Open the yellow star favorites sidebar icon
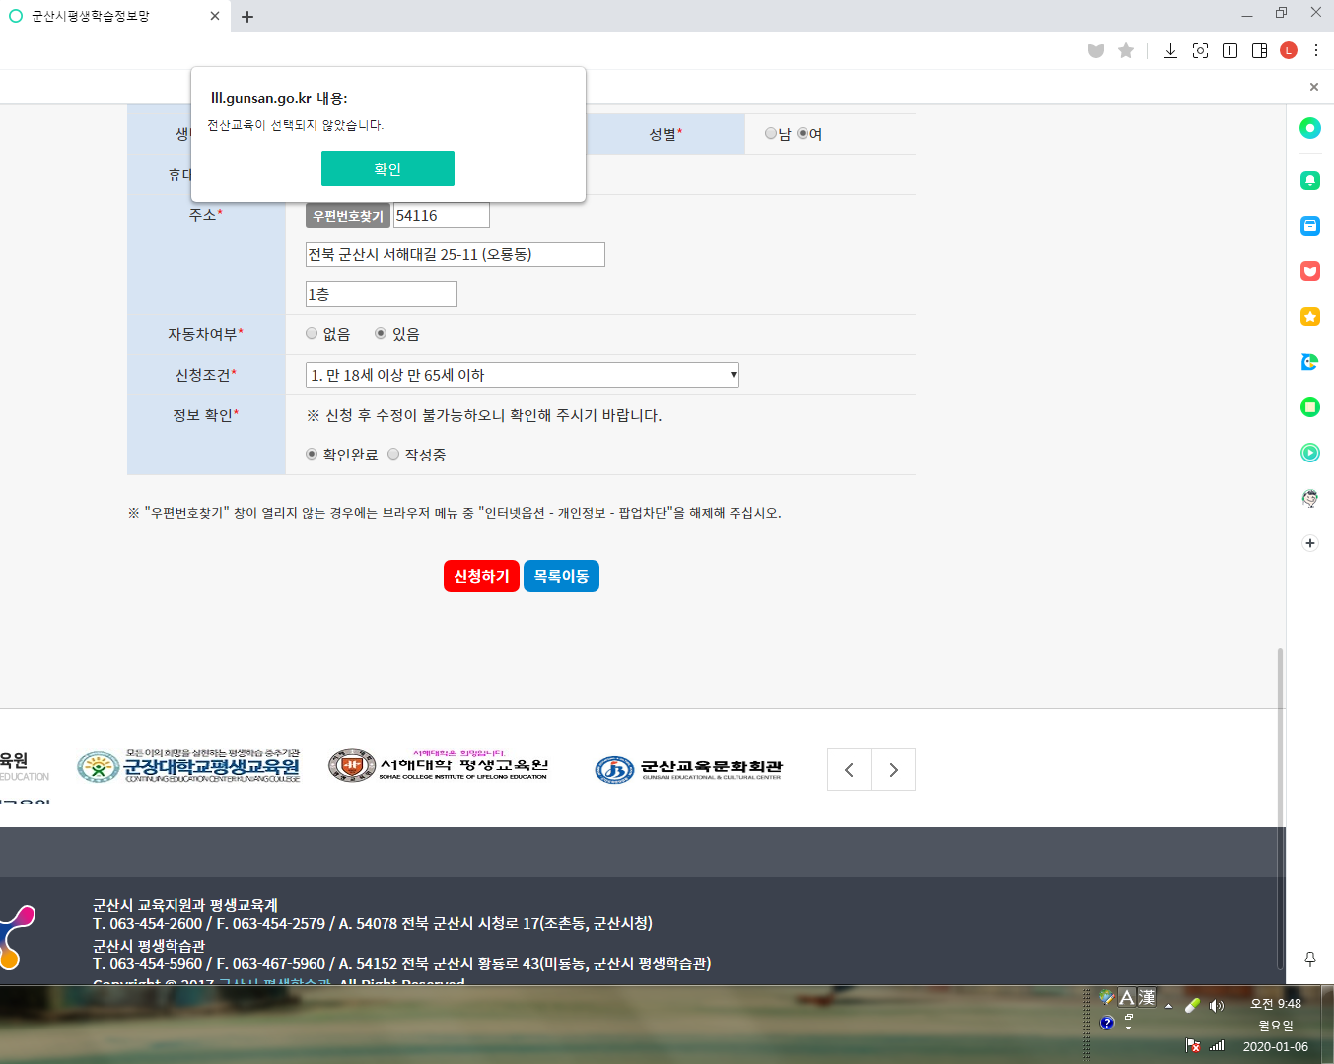This screenshot has width=1334, height=1064. (1309, 317)
